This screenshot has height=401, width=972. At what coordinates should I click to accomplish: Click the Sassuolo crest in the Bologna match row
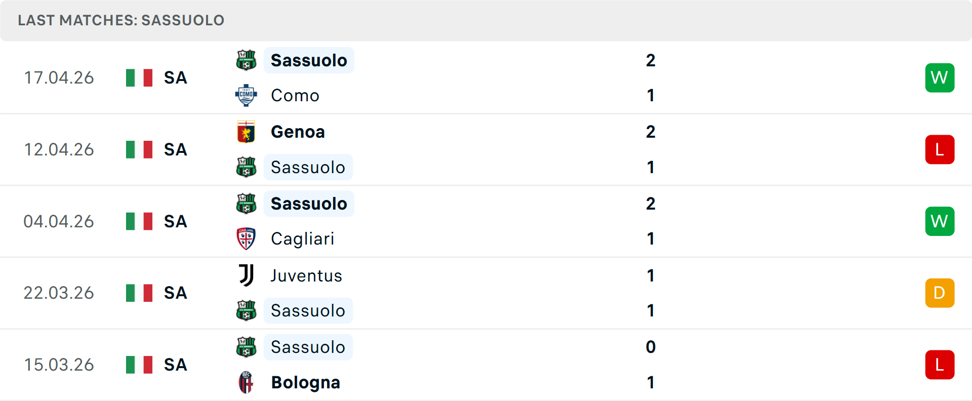[x=247, y=347]
